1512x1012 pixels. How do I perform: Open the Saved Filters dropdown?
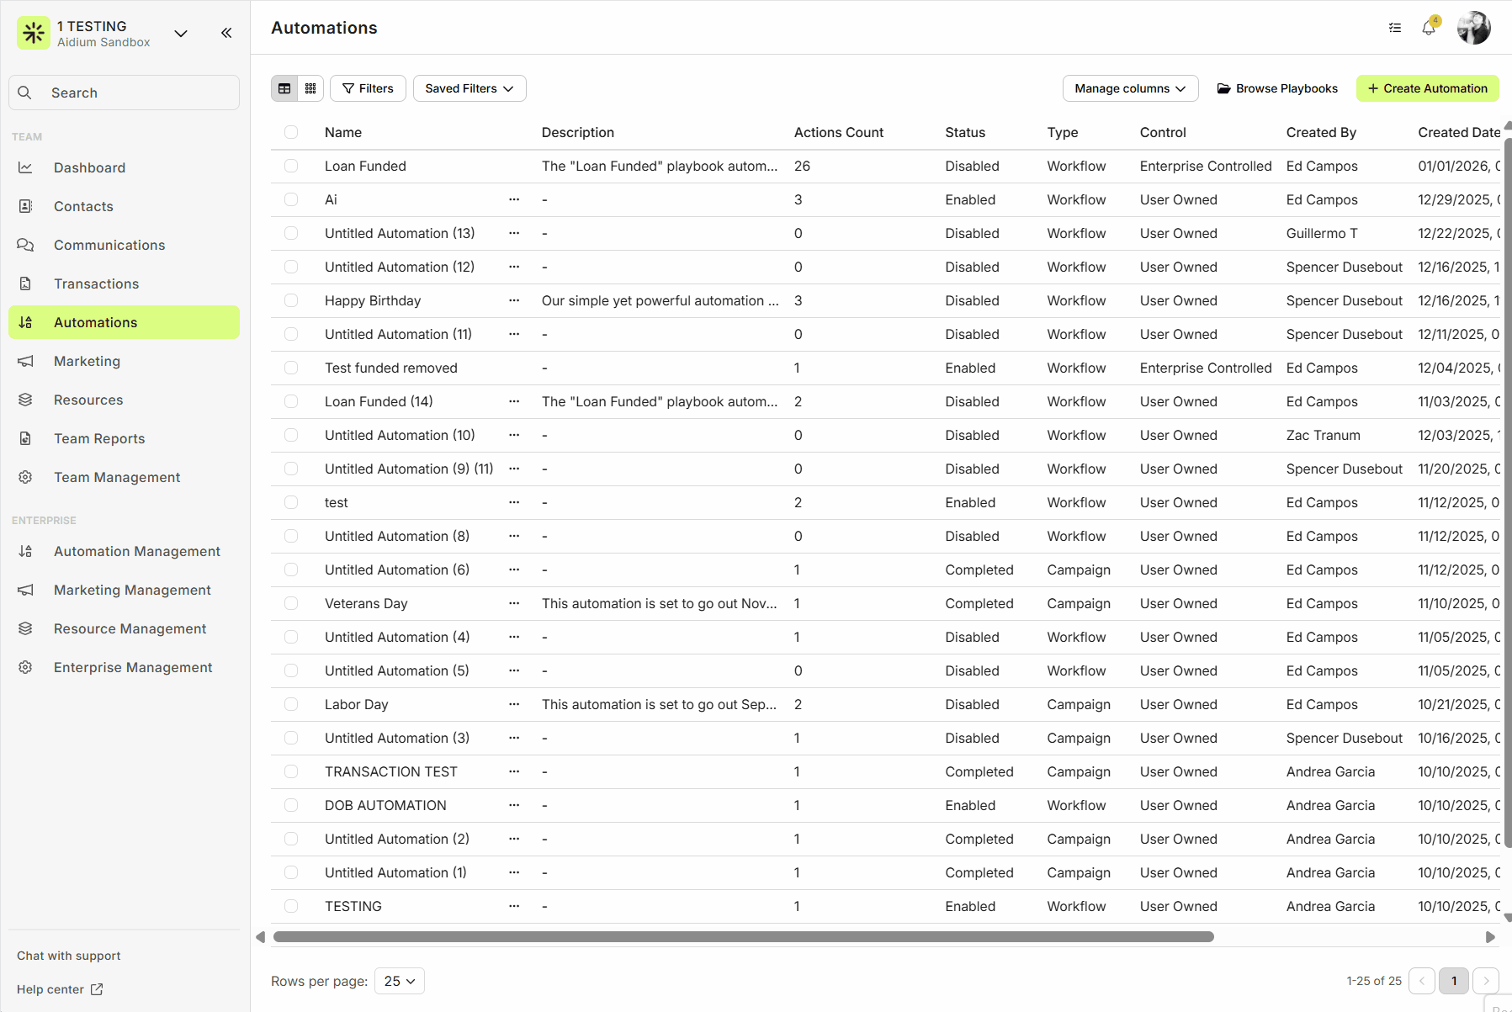click(x=469, y=87)
